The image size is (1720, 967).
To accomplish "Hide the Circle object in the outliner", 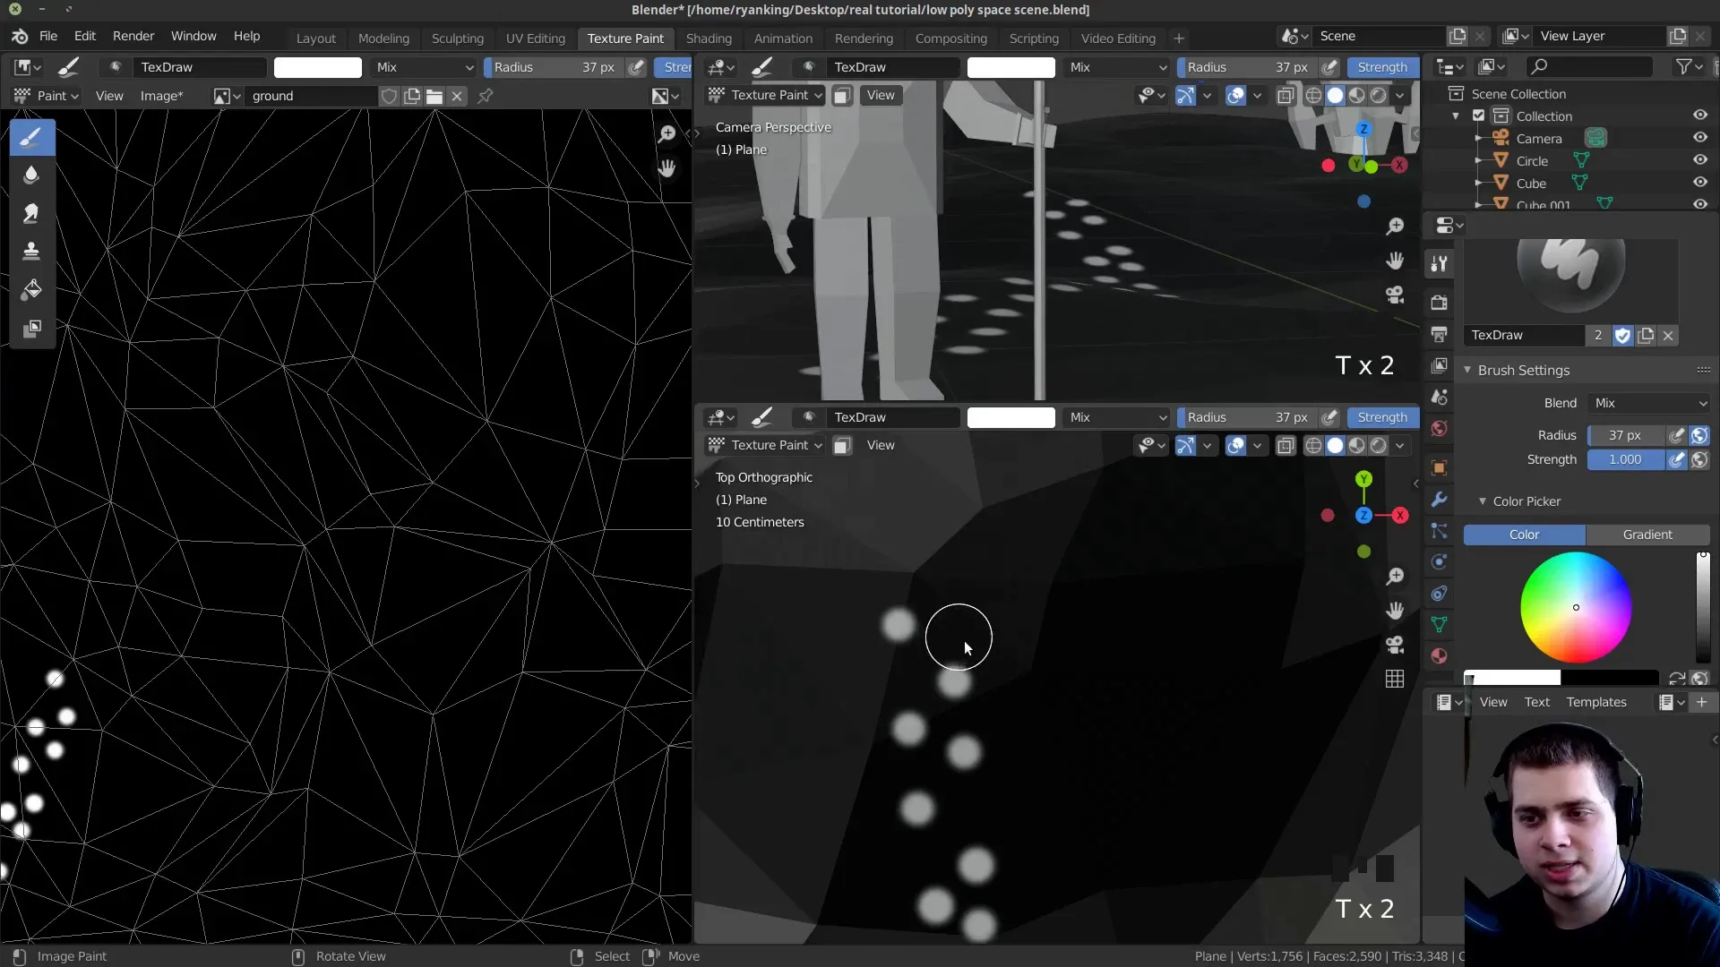I will (1699, 160).
